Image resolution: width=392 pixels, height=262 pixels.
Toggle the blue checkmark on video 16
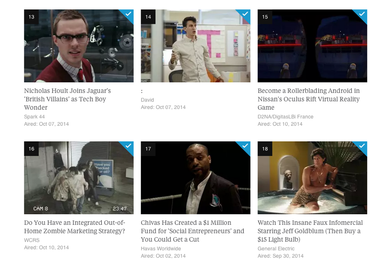(128, 146)
